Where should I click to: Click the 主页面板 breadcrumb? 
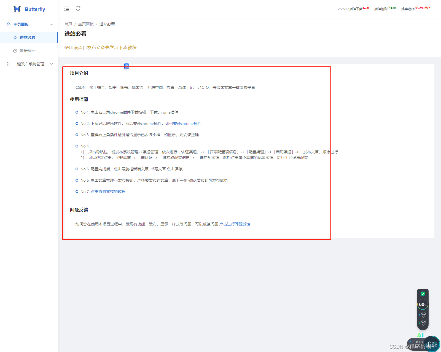point(86,24)
